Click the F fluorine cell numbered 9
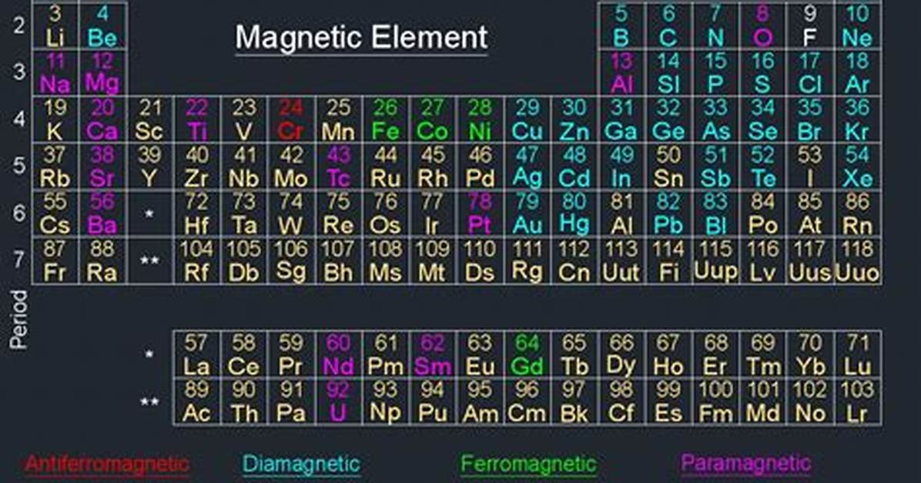This screenshot has width=921, height=483. point(810,26)
